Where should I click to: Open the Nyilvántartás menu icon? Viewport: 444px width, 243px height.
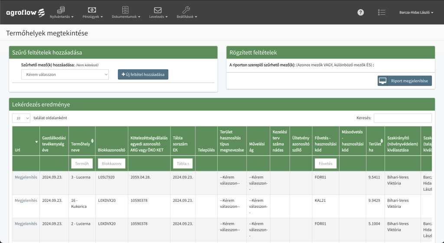click(61, 10)
